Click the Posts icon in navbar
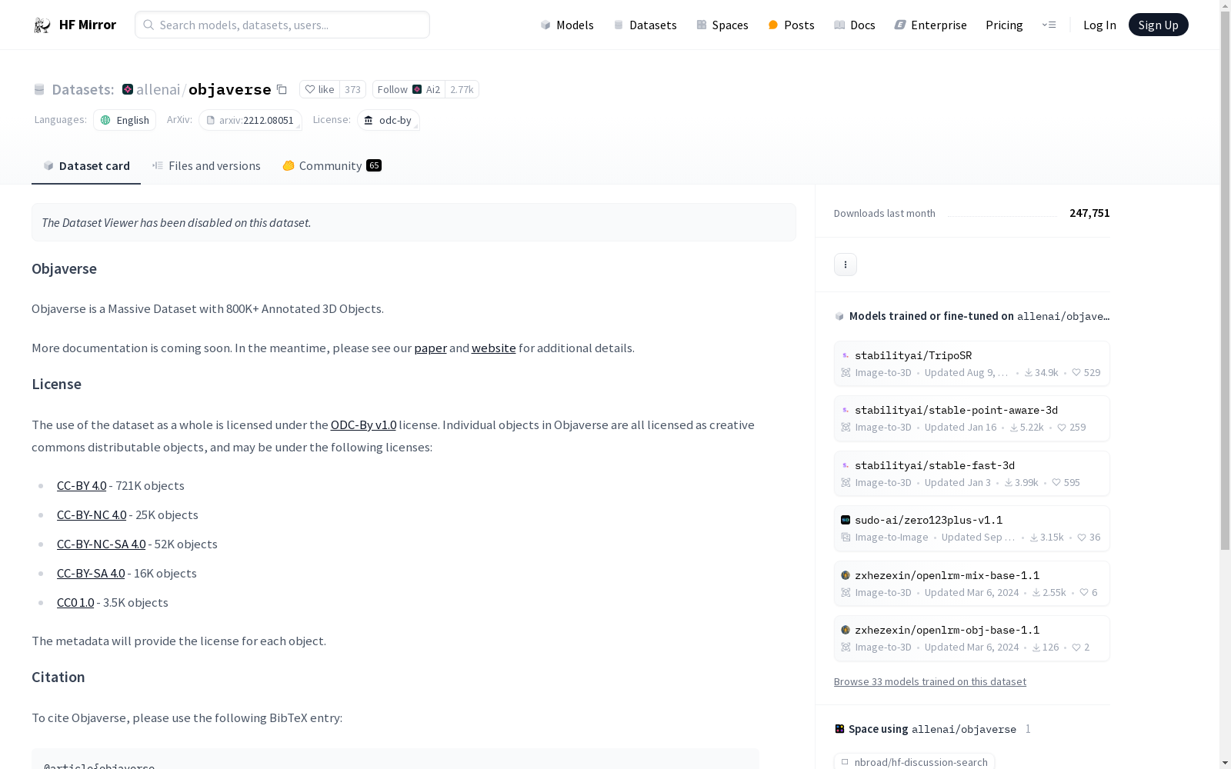 (x=773, y=25)
